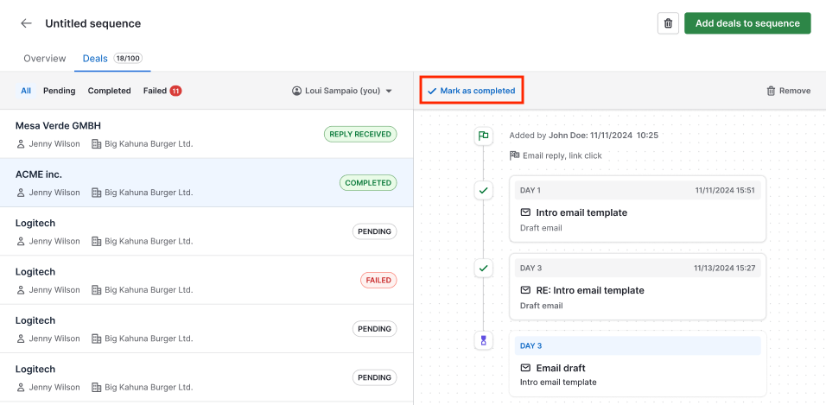Click Mark as completed
This screenshot has height=405, width=826.
(471, 91)
